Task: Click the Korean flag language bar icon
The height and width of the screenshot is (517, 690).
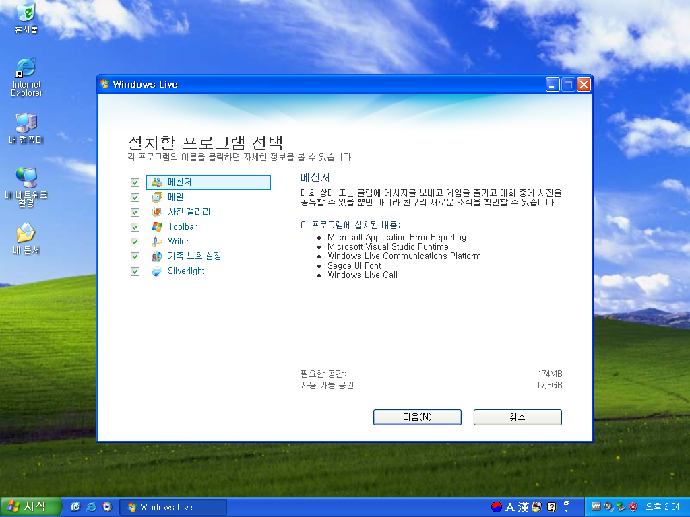Action: (x=497, y=507)
